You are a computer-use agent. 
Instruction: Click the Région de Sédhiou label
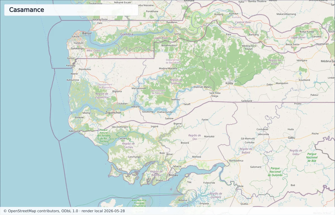point(176,81)
